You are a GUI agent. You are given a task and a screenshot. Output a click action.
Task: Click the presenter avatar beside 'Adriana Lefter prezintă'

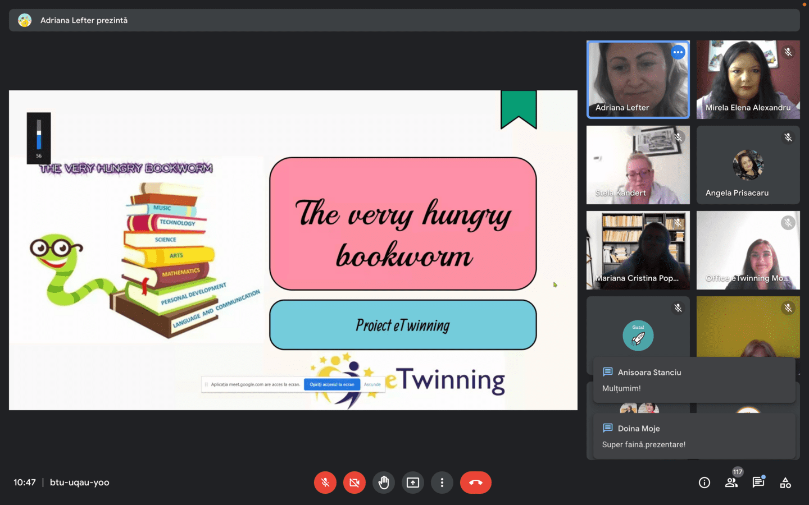pyautogui.click(x=25, y=20)
